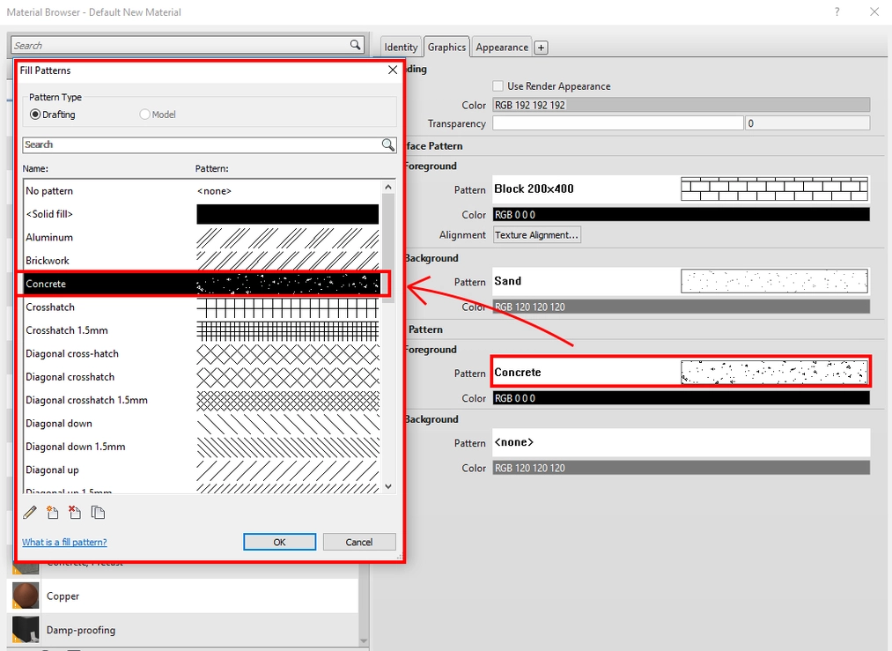Delete the selected fill pattern

coord(74,512)
